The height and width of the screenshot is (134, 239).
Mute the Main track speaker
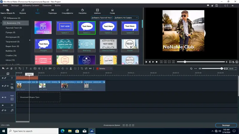[5, 97]
